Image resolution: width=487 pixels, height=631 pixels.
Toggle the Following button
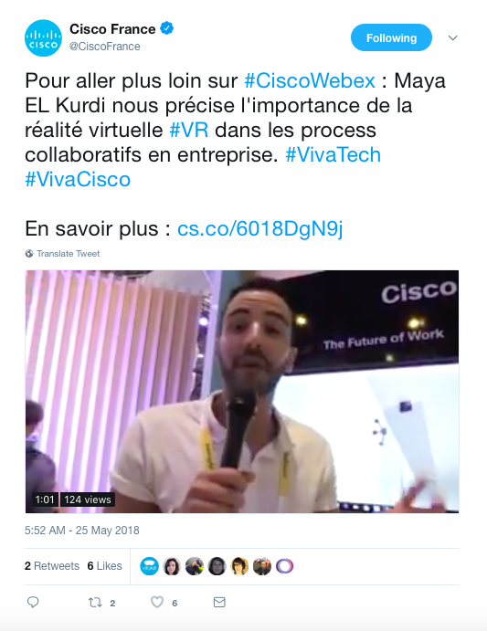pos(391,37)
